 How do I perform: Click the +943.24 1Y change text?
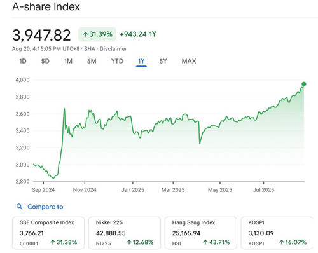[138, 34]
